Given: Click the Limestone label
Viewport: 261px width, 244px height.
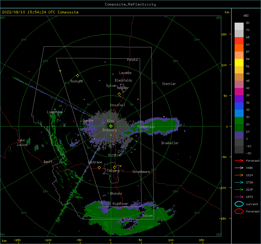Looking at the screenshot, I should click(55, 112).
